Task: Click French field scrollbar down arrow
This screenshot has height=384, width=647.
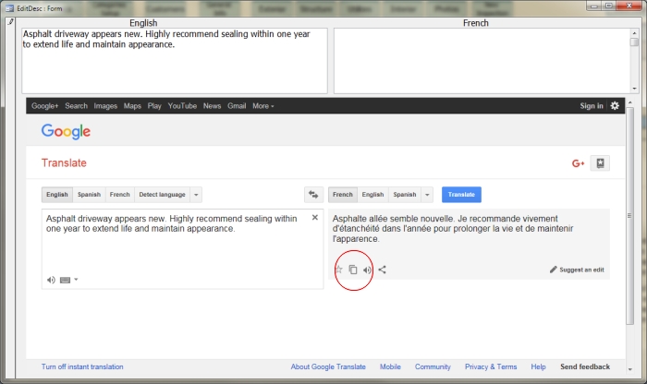Action: click(634, 89)
